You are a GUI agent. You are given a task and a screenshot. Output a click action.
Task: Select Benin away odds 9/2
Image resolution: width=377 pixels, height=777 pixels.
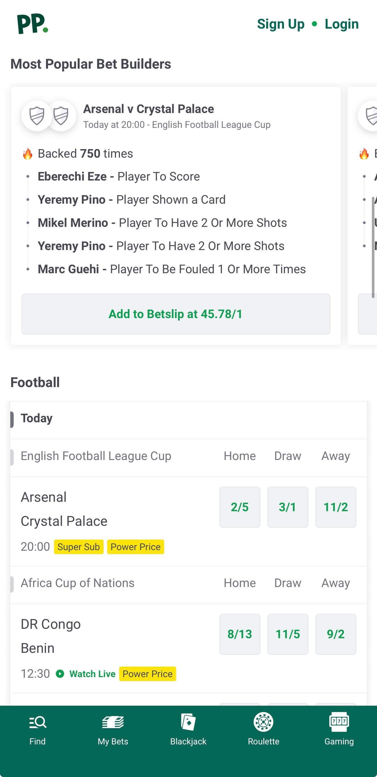click(336, 634)
